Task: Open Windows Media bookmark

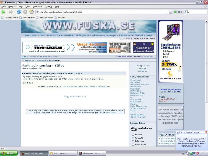Action: (45, 18)
